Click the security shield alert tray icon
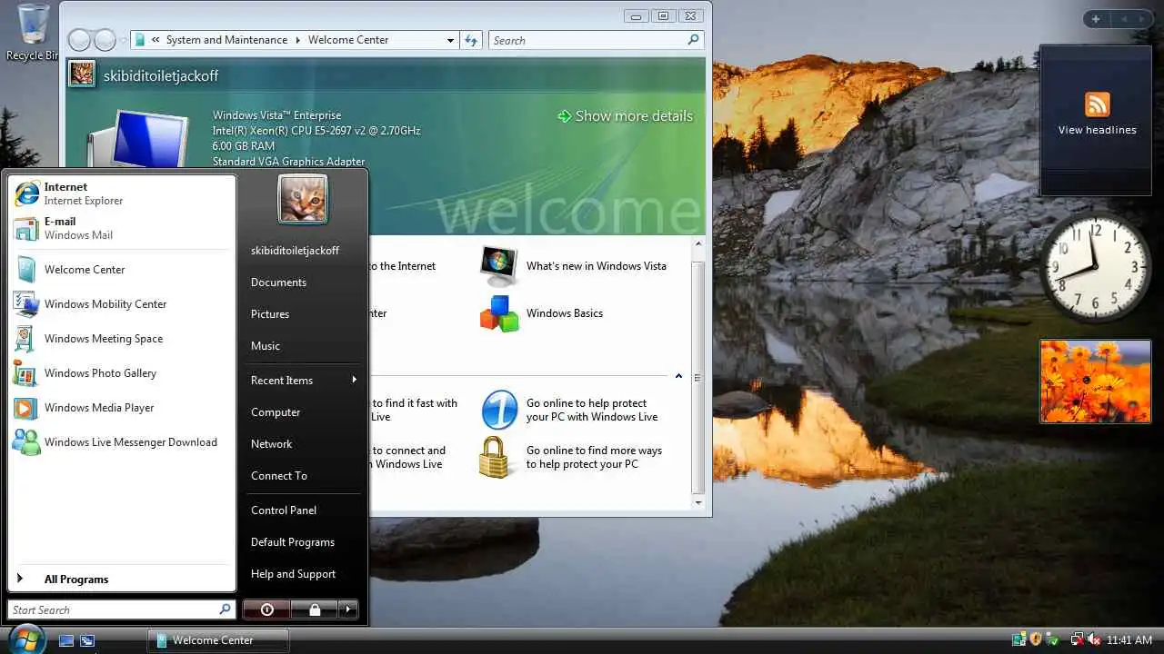Screen dimensions: 1164x654 pyautogui.click(x=1036, y=639)
